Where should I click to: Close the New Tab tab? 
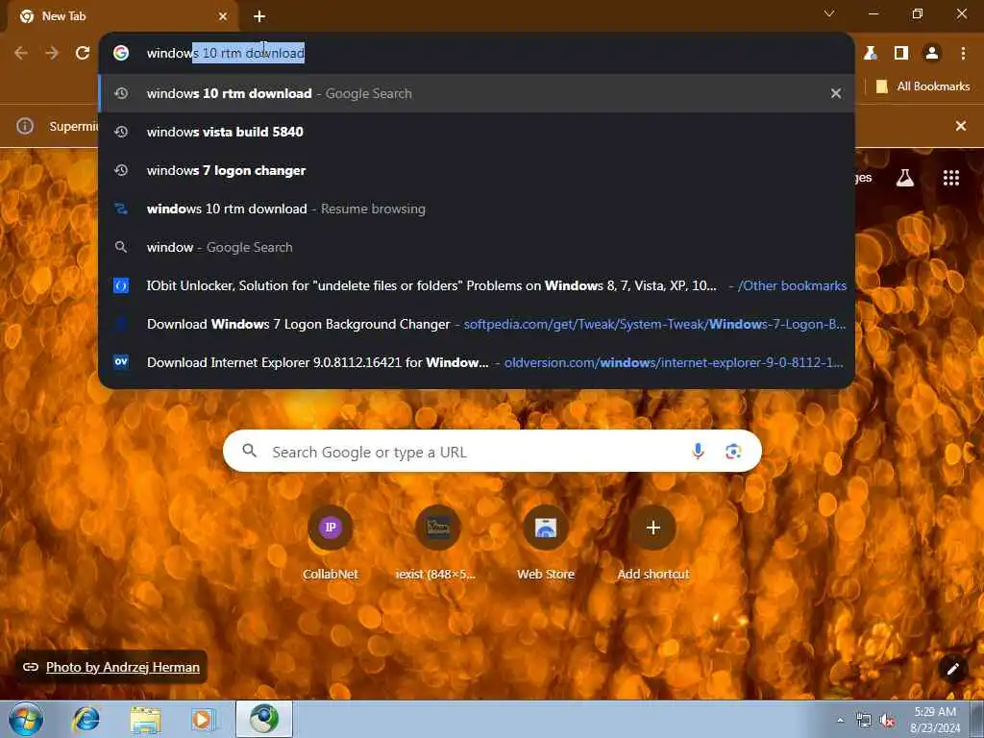tap(223, 16)
